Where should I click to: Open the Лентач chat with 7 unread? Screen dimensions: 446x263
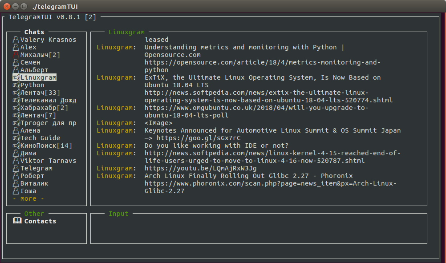point(38,115)
